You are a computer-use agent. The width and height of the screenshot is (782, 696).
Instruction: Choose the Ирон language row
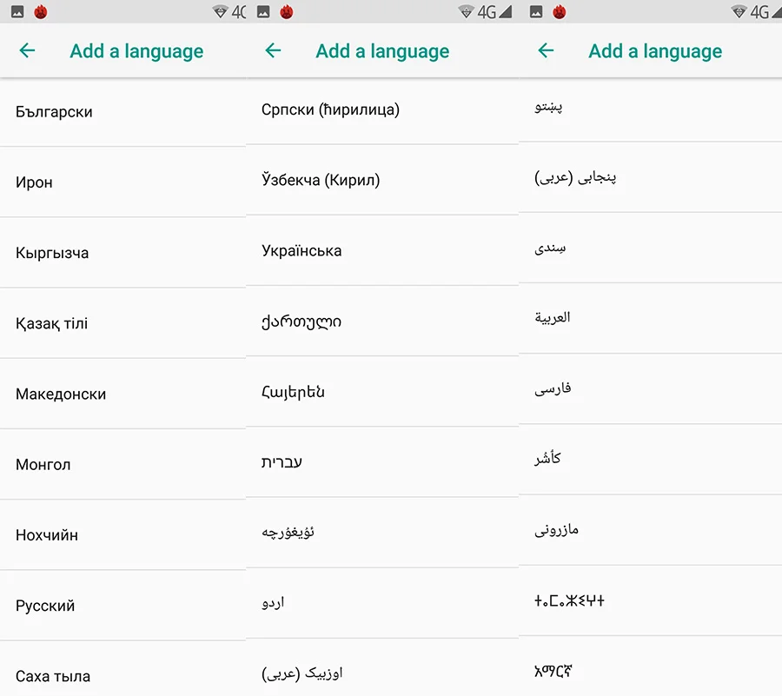tap(123, 182)
